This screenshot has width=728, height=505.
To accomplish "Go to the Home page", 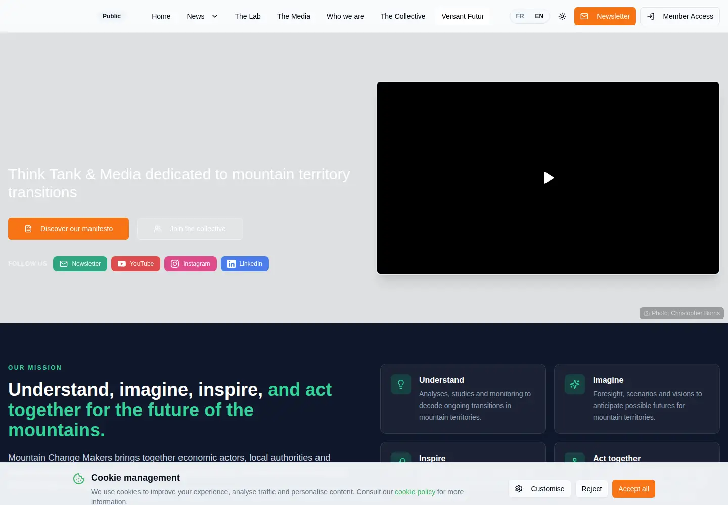I will click(x=161, y=16).
